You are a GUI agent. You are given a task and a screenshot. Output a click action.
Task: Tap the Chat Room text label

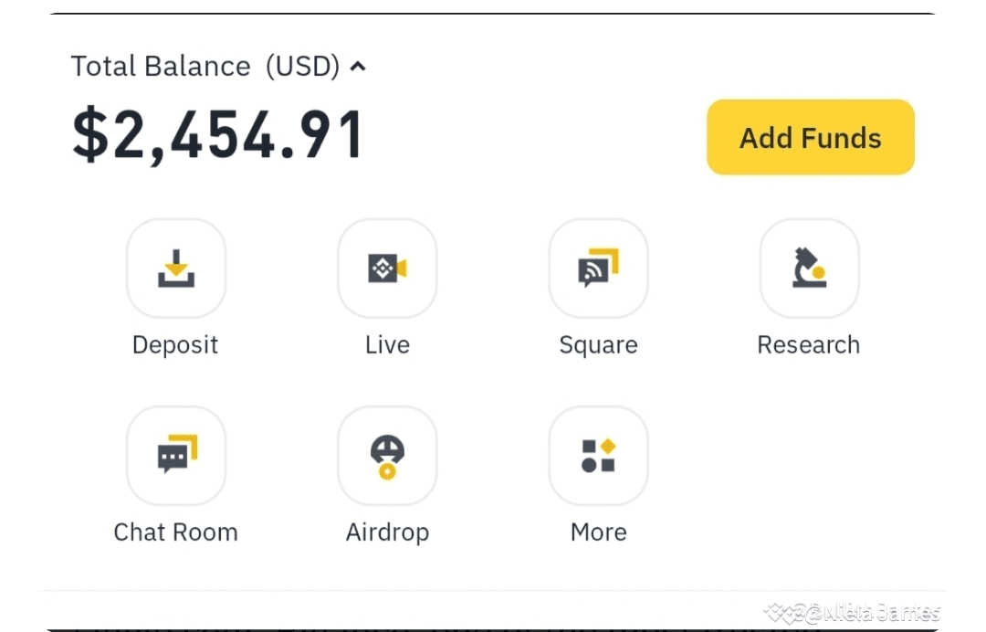tap(175, 532)
